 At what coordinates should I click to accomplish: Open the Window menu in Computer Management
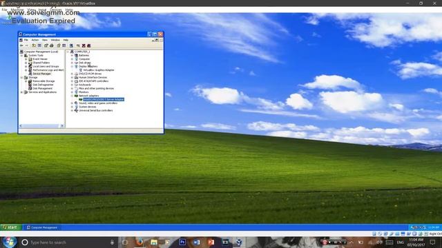pos(55,40)
